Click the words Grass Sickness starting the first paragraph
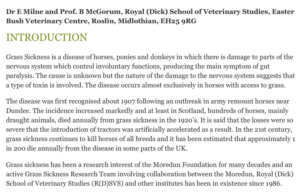The image size is (306, 194). click(28, 57)
